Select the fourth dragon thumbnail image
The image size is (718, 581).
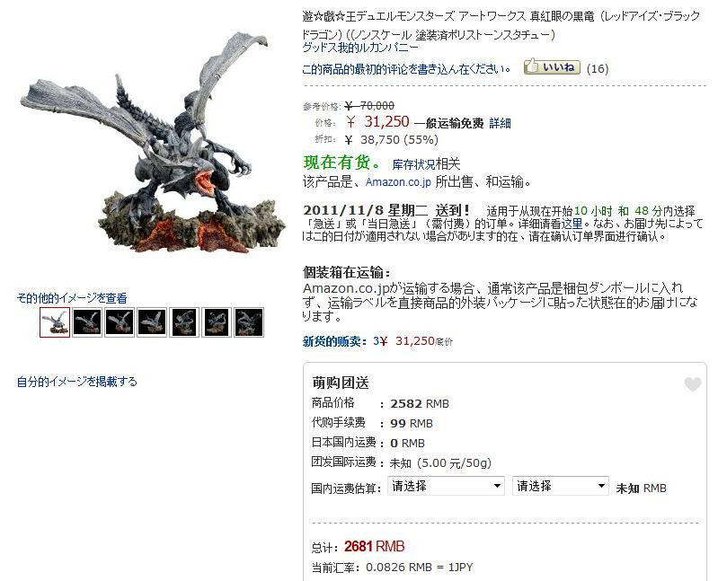152,322
